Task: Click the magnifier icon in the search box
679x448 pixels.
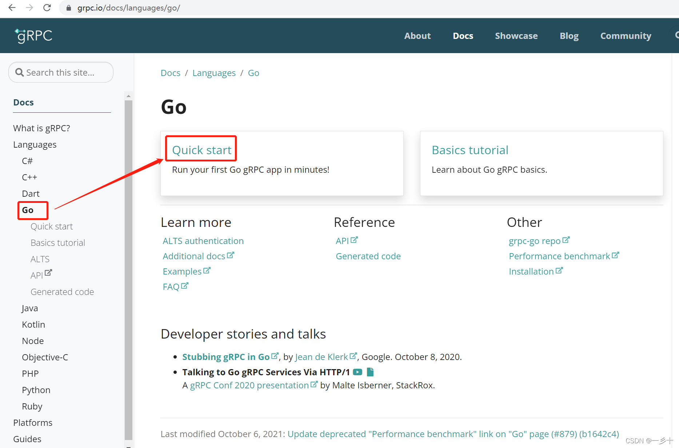Action: click(x=20, y=72)
